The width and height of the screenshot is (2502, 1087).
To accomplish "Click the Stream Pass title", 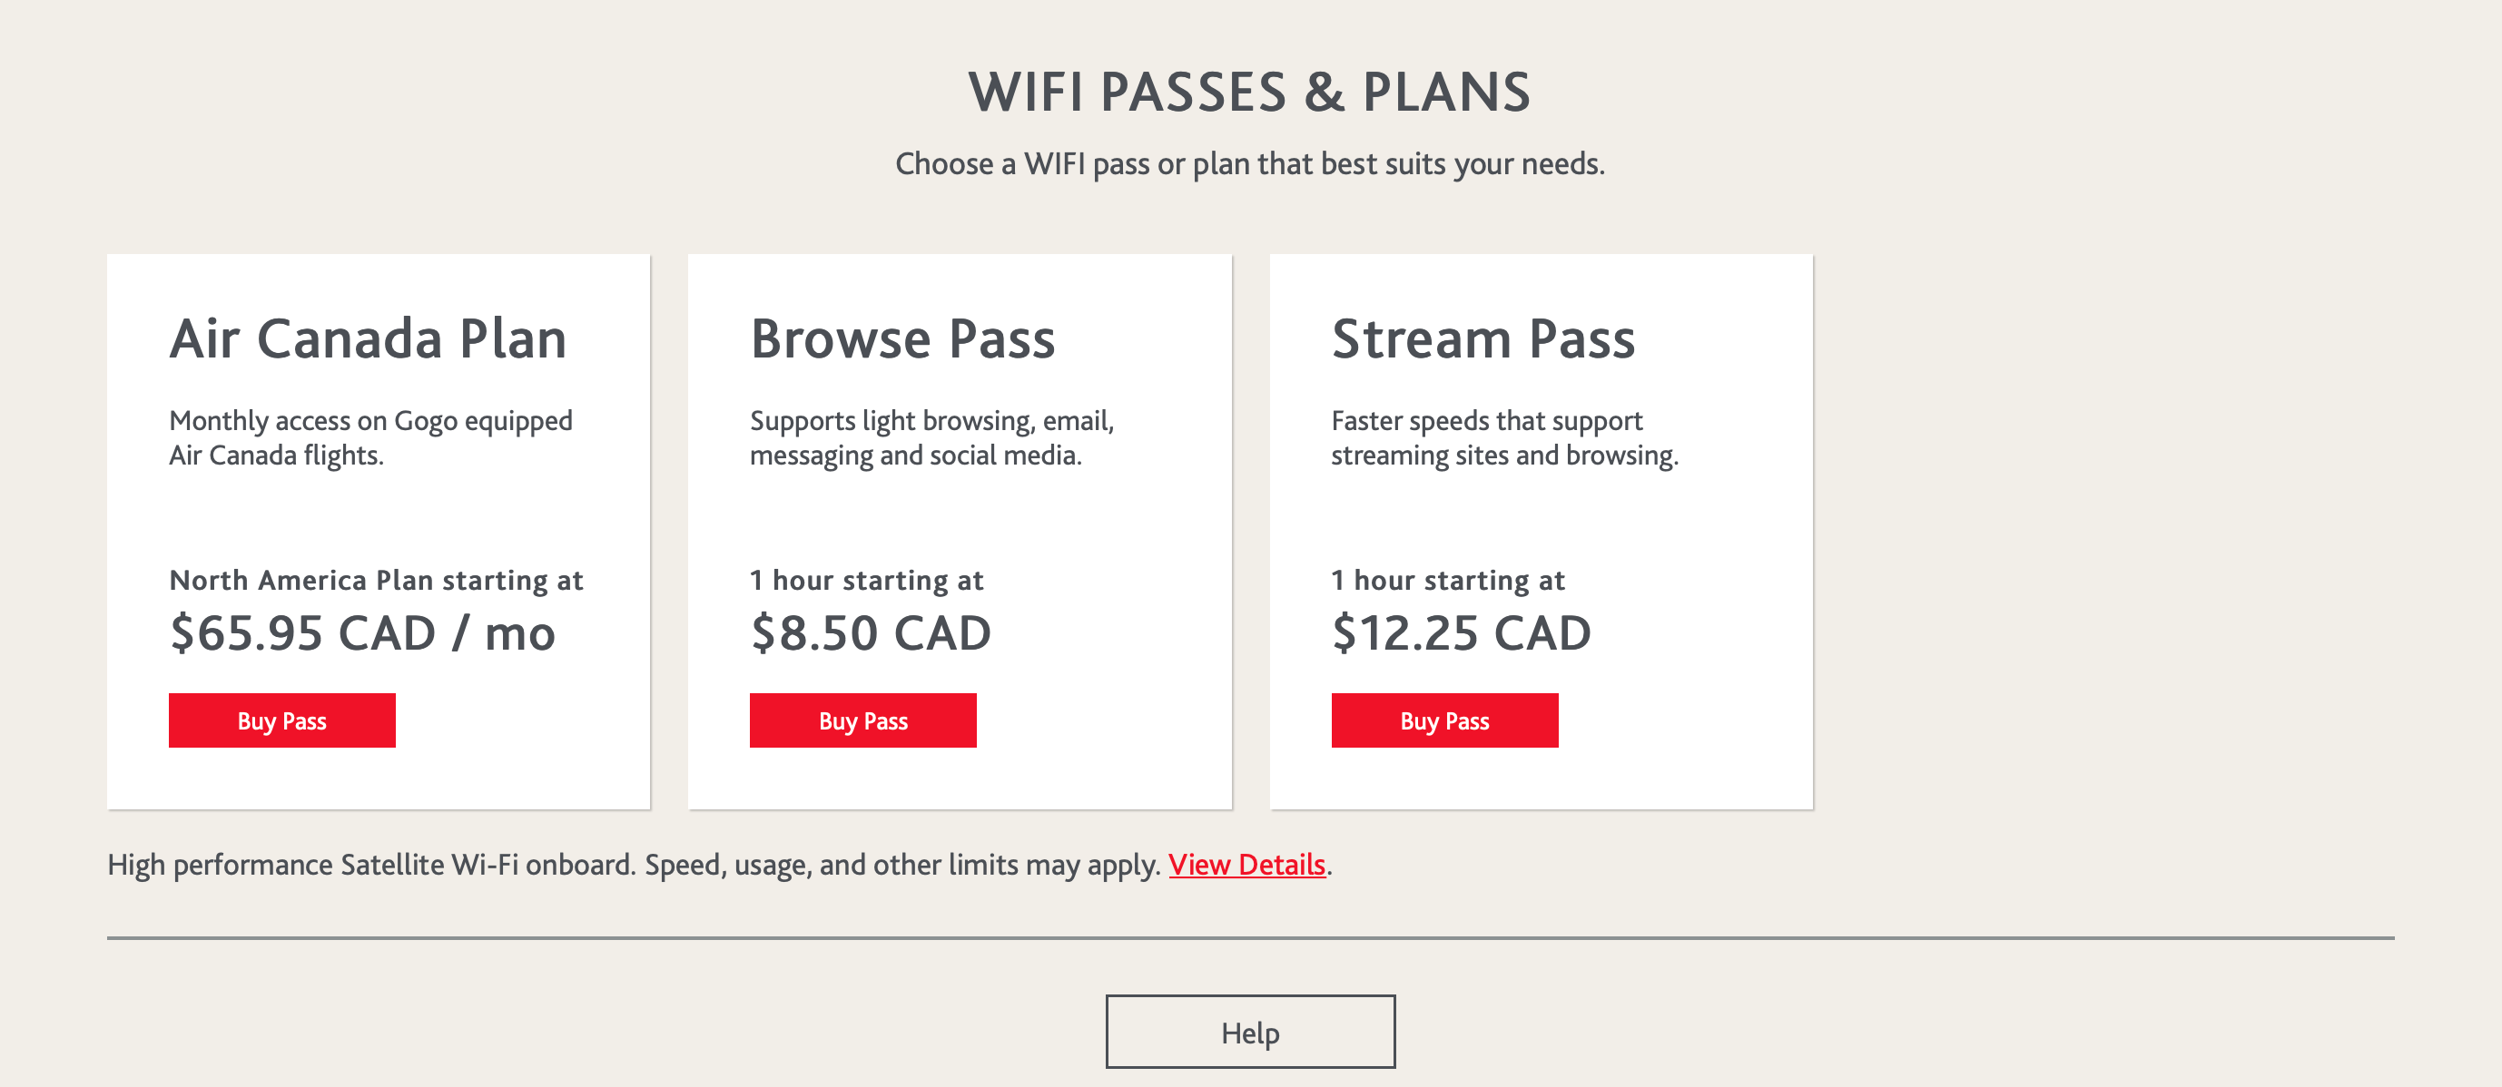I will (1483, 338).
